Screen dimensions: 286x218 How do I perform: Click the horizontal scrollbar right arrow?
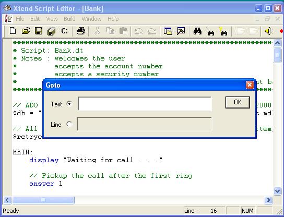click(x=268, y=200)
